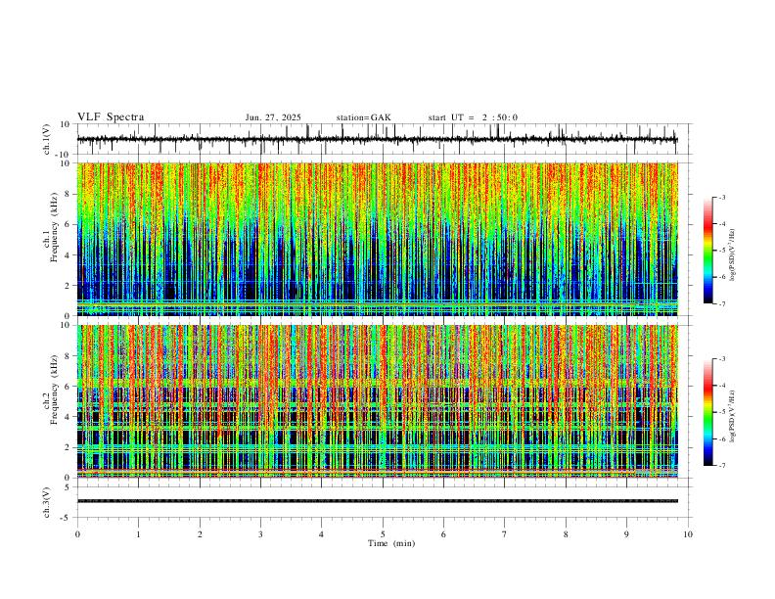Click inside the ch.2 spectrogram panel
The height and width of the screenshot is (599, 775).
[x=377, y=401]
